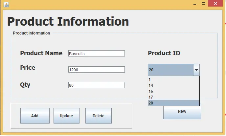Focus the Price field showing 1200
Image resolution: width=226 pixels, height=136 pixels.
point(97,70)
